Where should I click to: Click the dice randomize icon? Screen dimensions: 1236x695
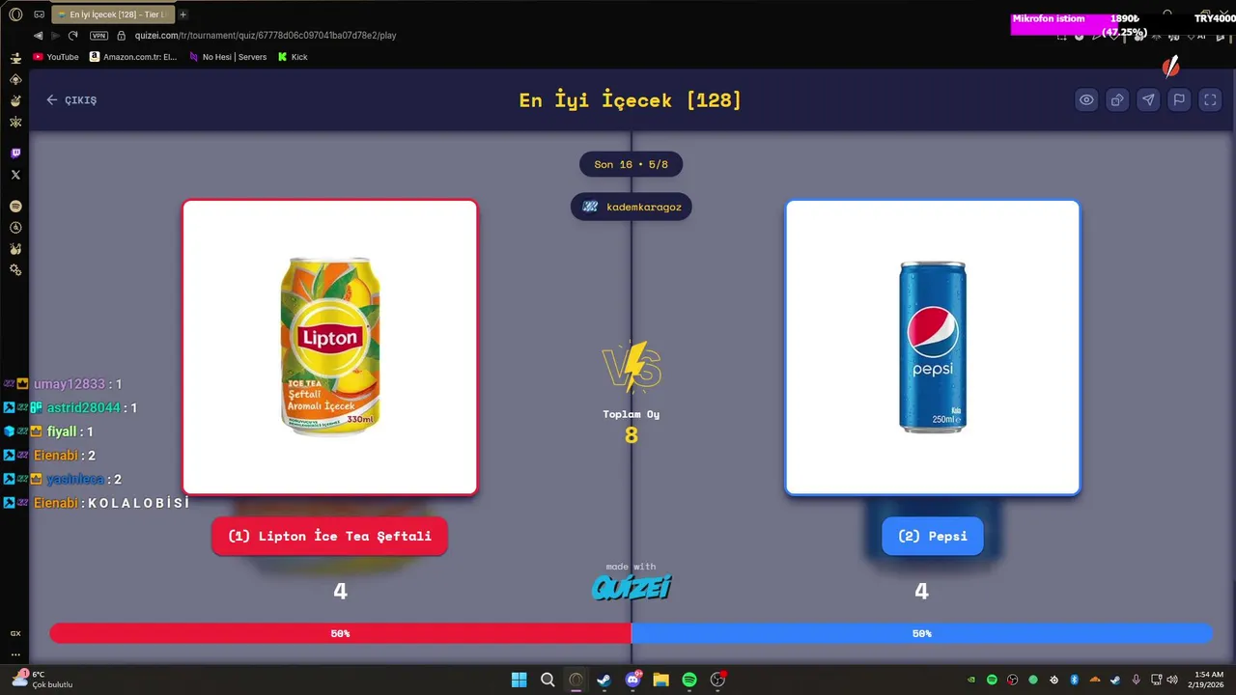1117,99
